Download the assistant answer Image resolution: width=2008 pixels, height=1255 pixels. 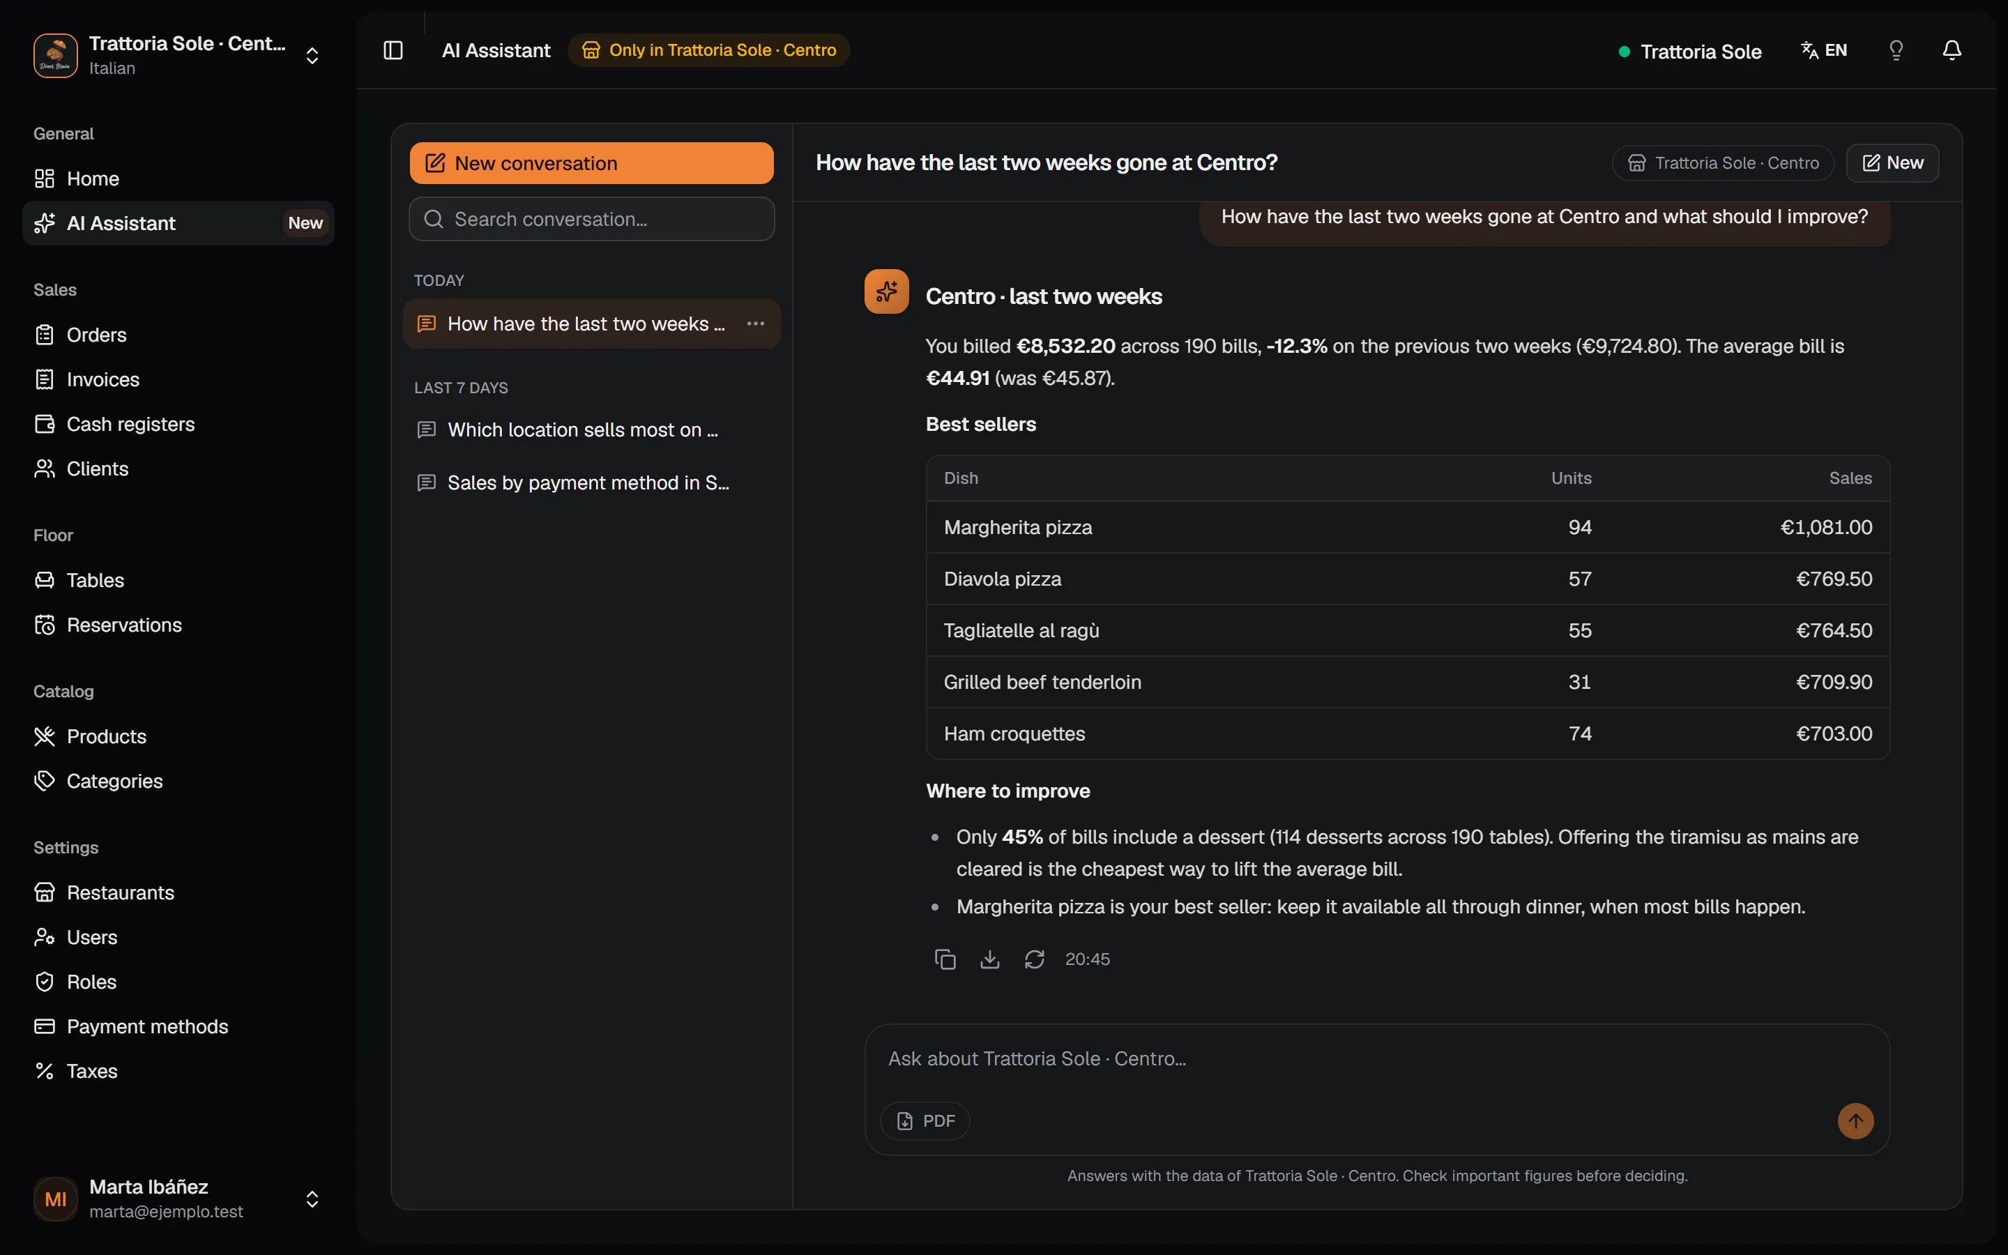(x=990, y=959)
